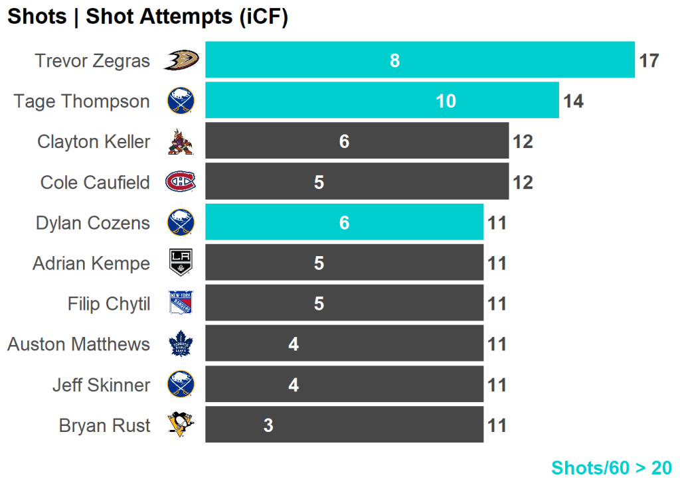Click the Sabres logo beside Dylan Cozens
Viewport: 680px width, 485px height.
[x=180, y=222]
